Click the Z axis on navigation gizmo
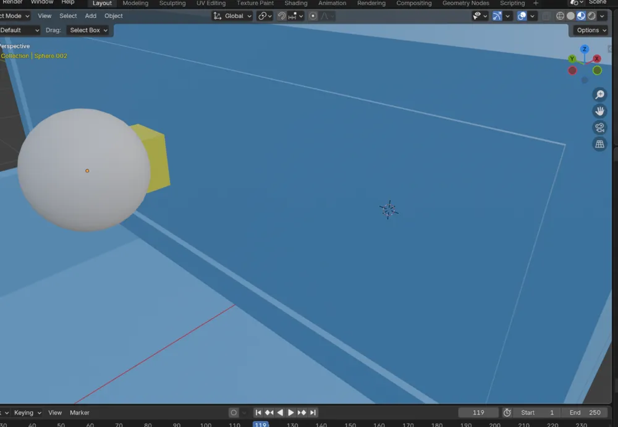618x427 pixels. click(x=585, y=49)
